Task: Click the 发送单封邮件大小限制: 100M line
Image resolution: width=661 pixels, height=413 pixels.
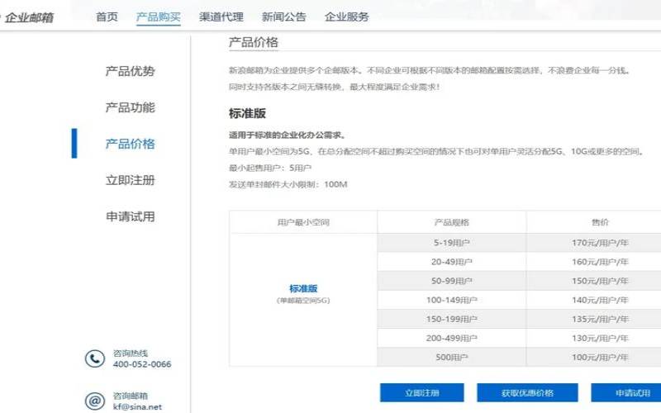Action: [x=288, y=184]
